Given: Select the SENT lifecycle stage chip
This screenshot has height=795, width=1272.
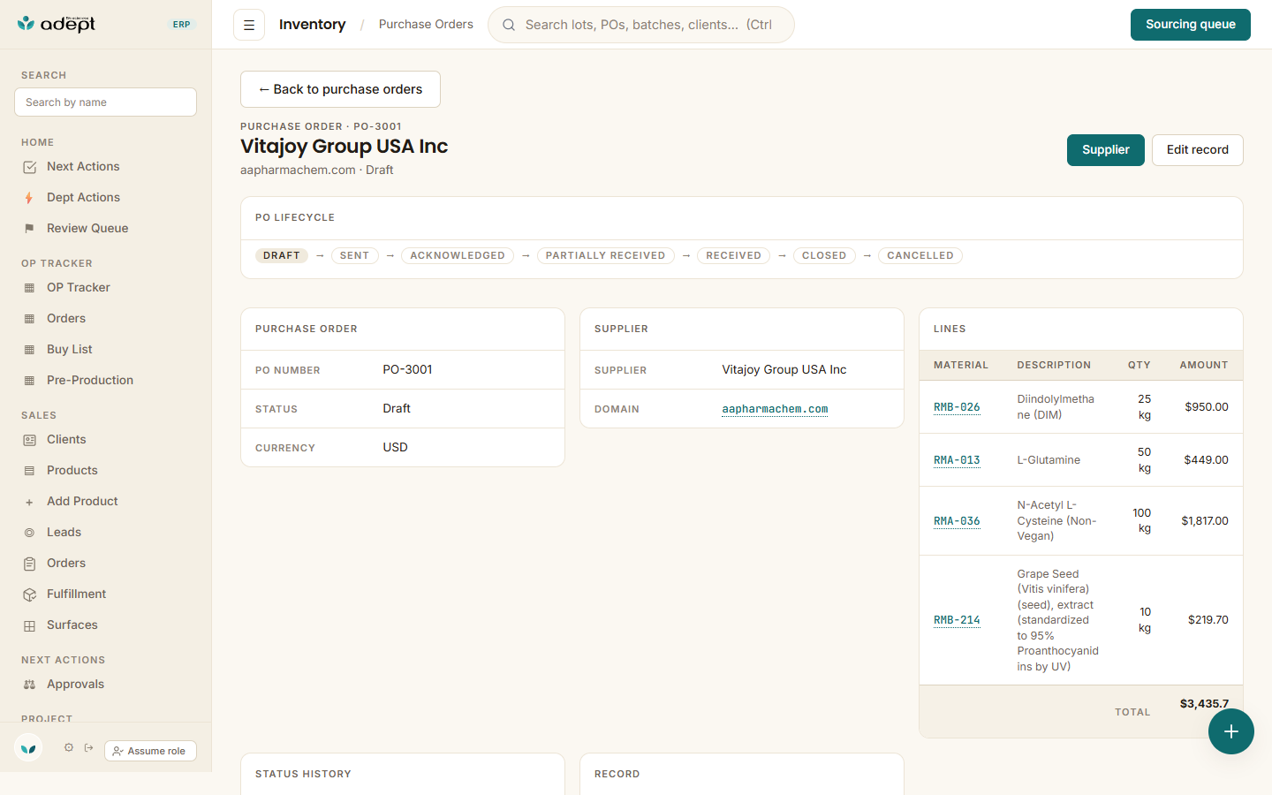Looking at the screenshot, I should point(354,255).
